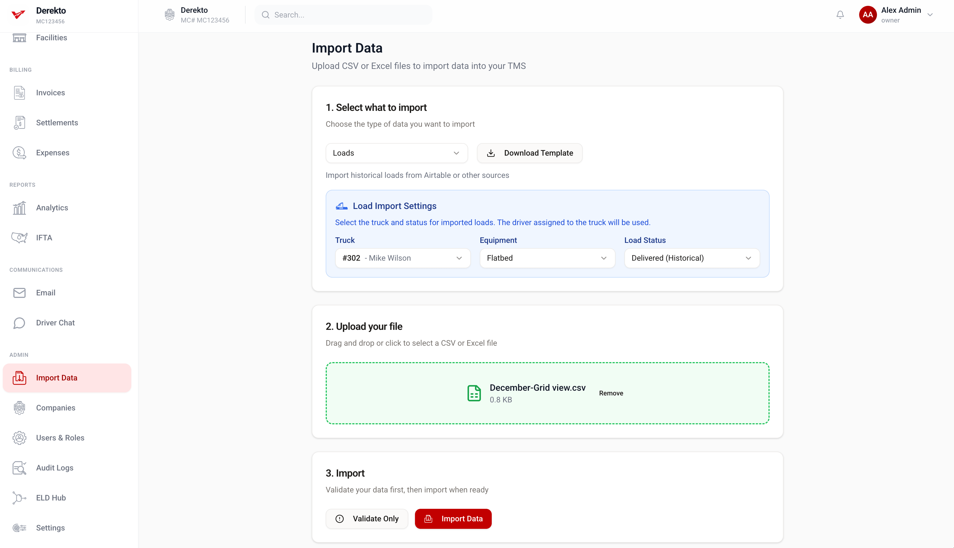Open notifications bell icon

click(x=840, y=15)
